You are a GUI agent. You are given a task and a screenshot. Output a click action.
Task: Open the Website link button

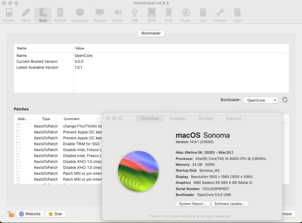[x=30, y=214]
